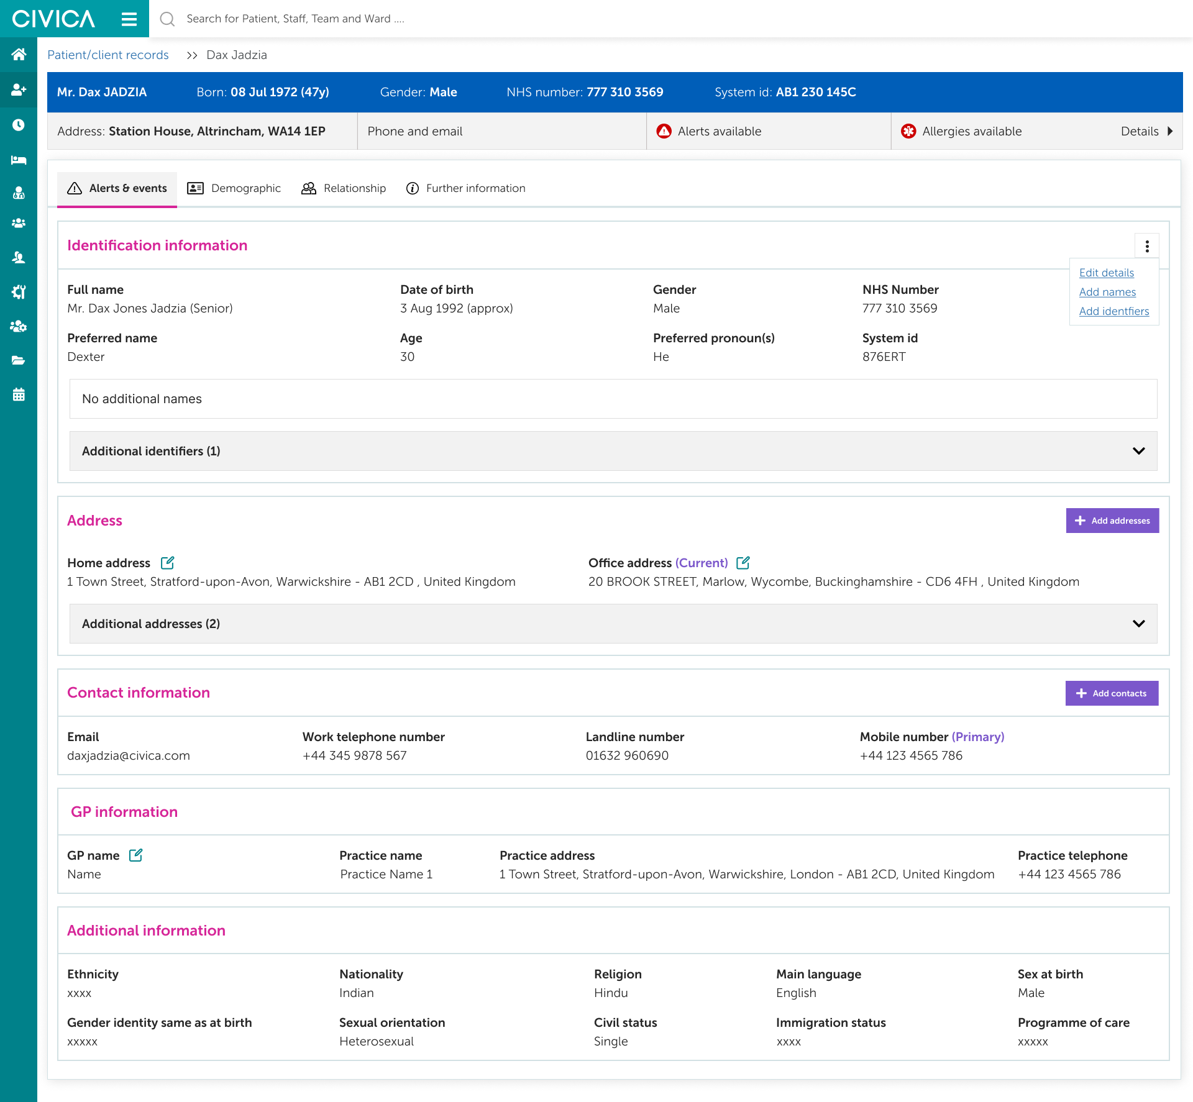Image resolution: width=1193 pixels, height=1102 pixels.
Task: Switch to the Alerts & events tab
Action: 117,188
